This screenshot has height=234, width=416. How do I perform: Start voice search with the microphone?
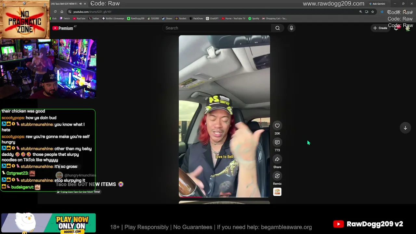[x=291, y=28]
